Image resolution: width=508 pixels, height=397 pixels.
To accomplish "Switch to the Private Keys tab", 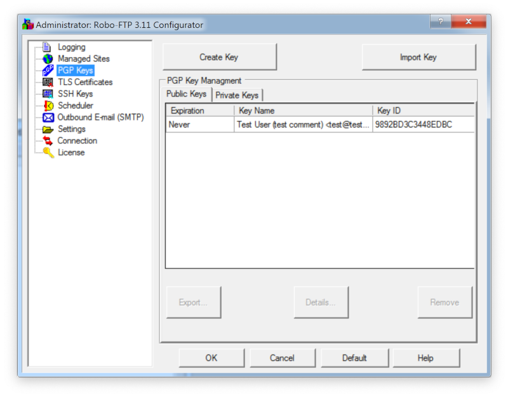I will tap(237, 95).
